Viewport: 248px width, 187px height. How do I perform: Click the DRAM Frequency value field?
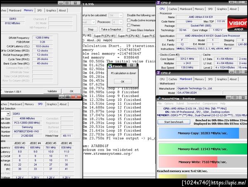(43, 38)
